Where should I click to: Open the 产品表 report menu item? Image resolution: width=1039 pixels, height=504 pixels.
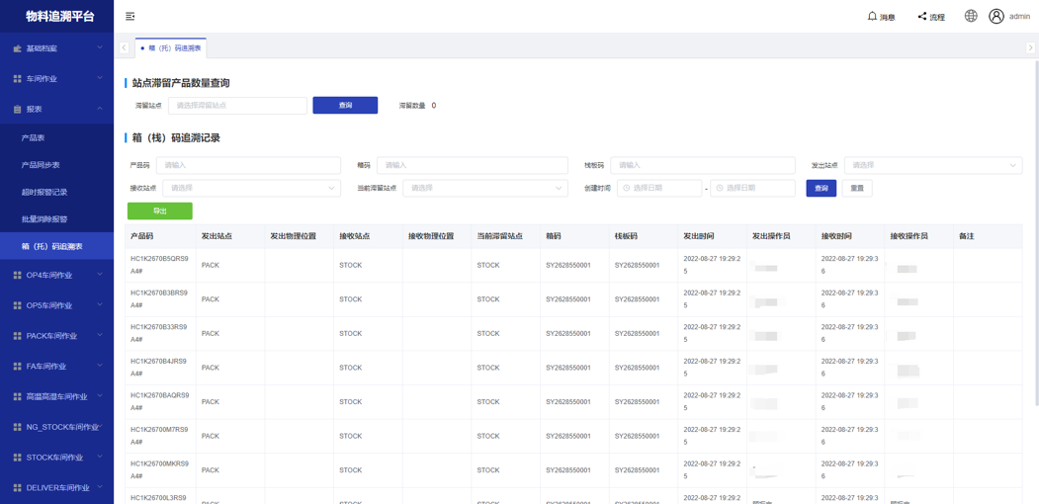33,137
